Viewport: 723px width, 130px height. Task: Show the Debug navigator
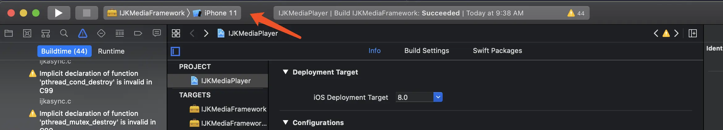[x=120, y=33]
